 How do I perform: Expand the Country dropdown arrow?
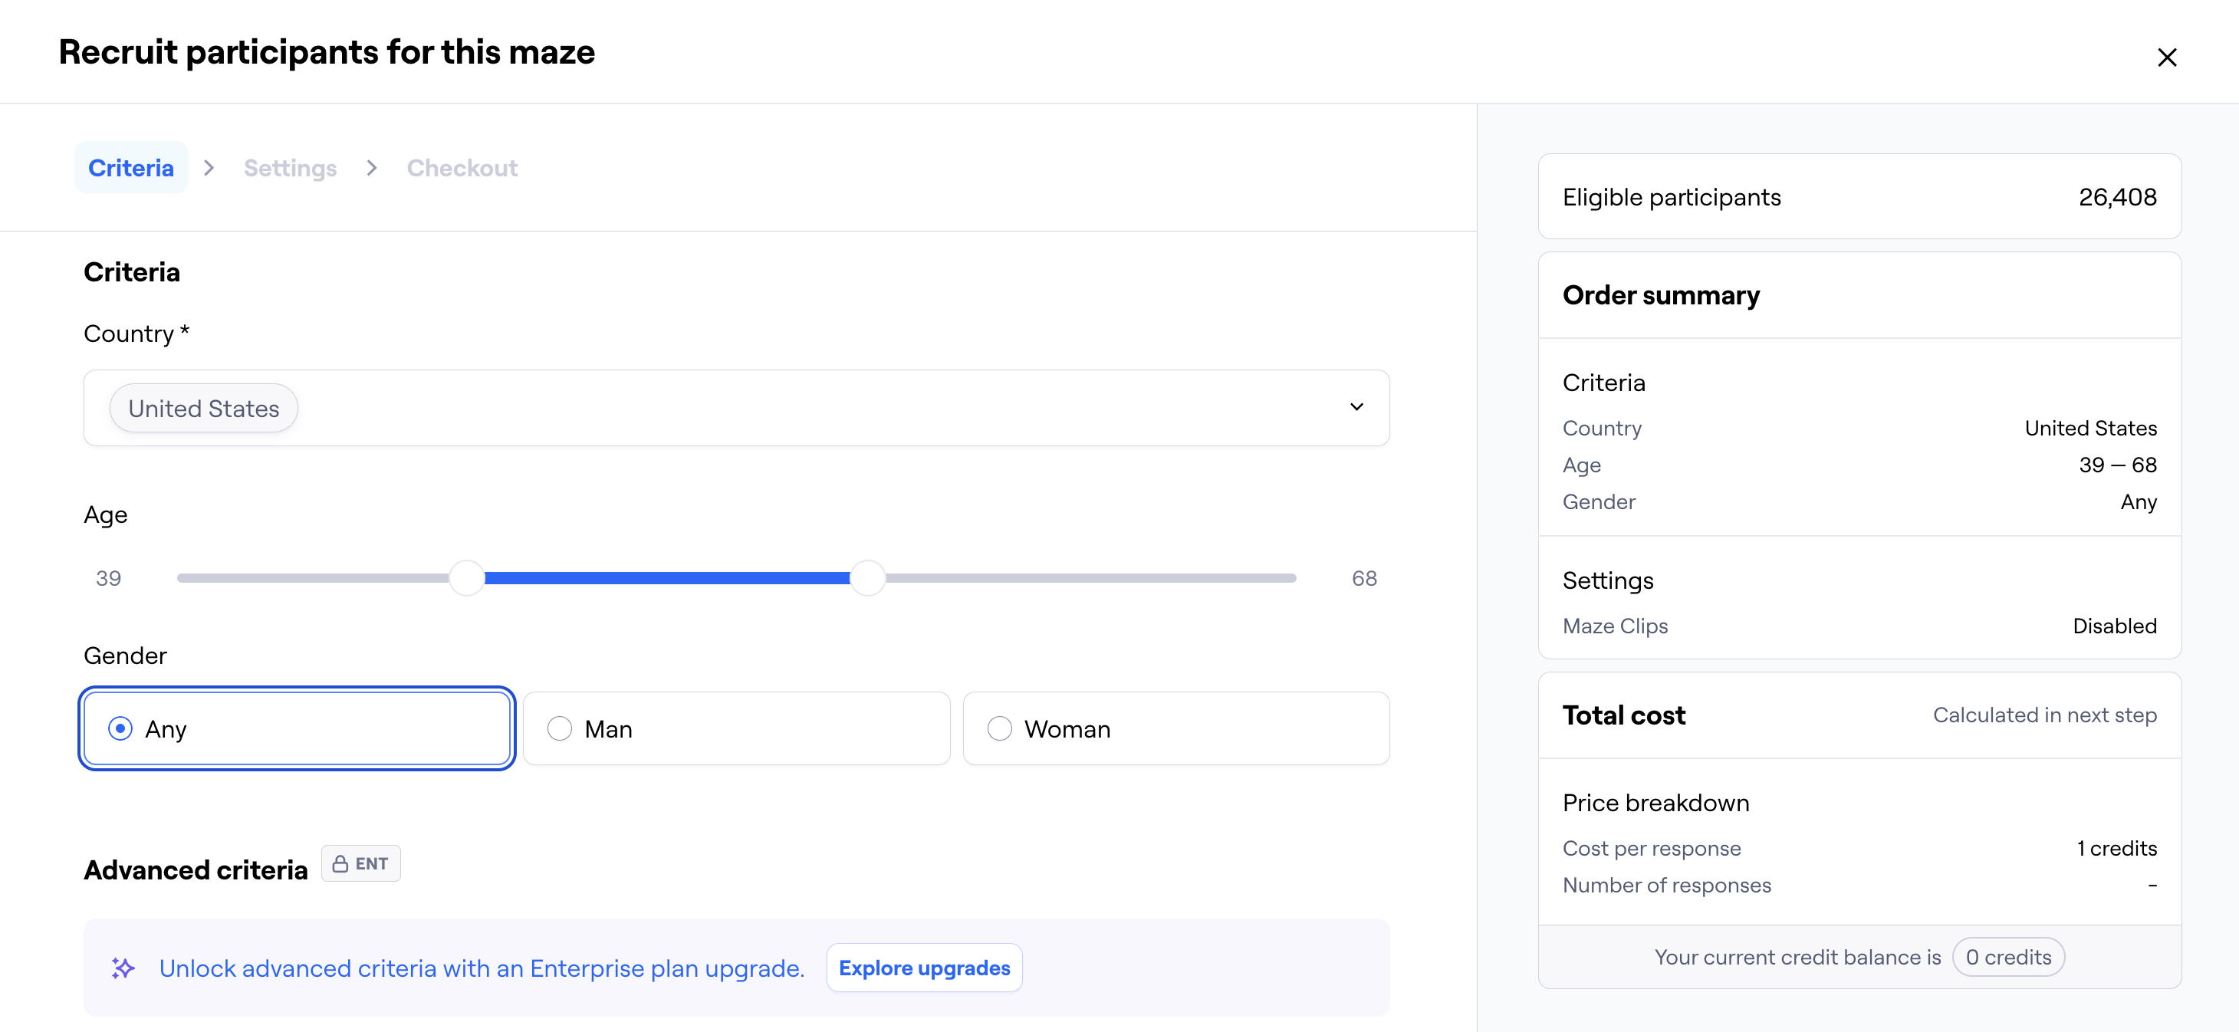pos(1356,407)
